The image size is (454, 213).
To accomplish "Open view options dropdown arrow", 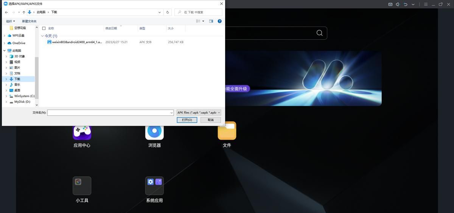I will point(203,21).
